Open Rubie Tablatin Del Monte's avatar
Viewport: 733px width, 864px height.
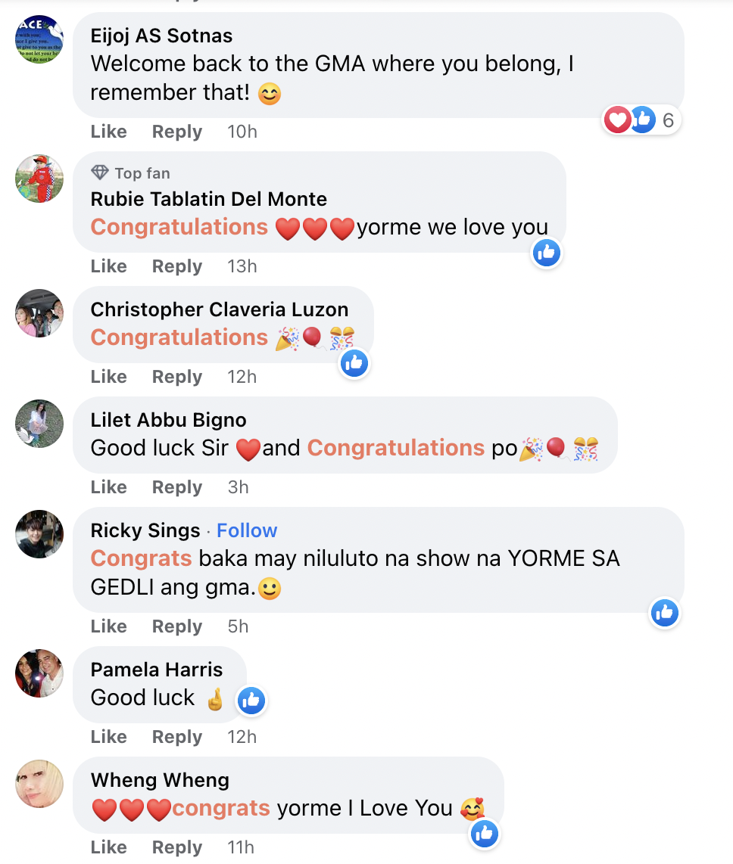(x=39, y=179)
